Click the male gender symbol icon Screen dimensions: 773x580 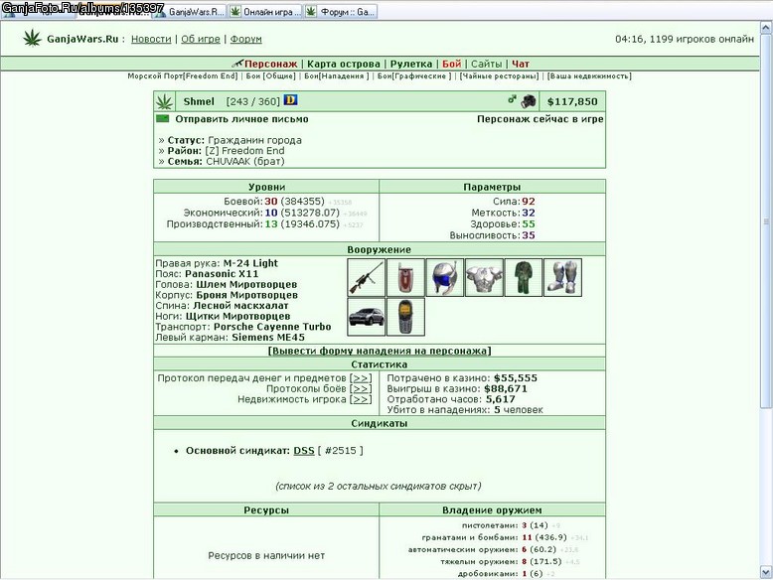point(513,99)
